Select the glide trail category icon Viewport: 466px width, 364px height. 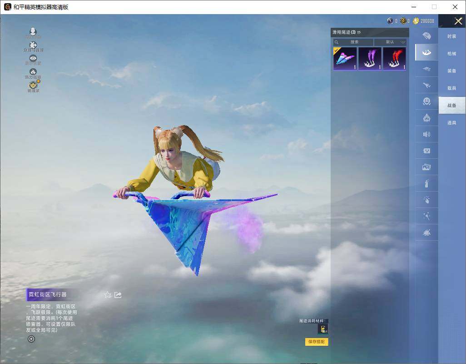pyautogui.click(x=427, y=52)
